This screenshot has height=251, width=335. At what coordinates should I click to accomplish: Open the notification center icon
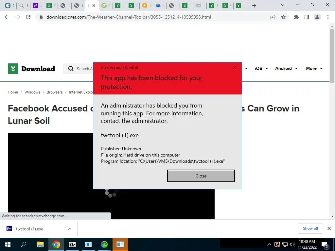[x=325, y=245]
